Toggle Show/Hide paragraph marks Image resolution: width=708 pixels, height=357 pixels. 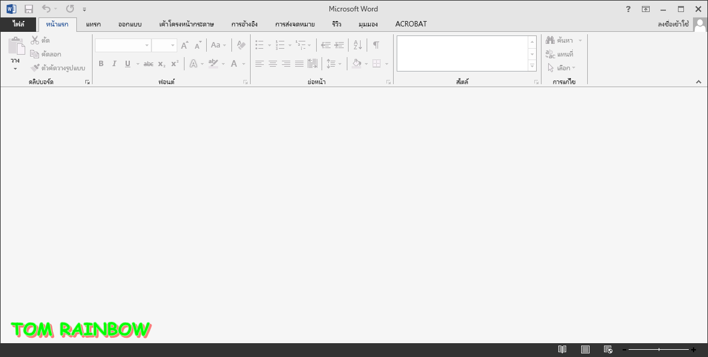tap(376, 44)
